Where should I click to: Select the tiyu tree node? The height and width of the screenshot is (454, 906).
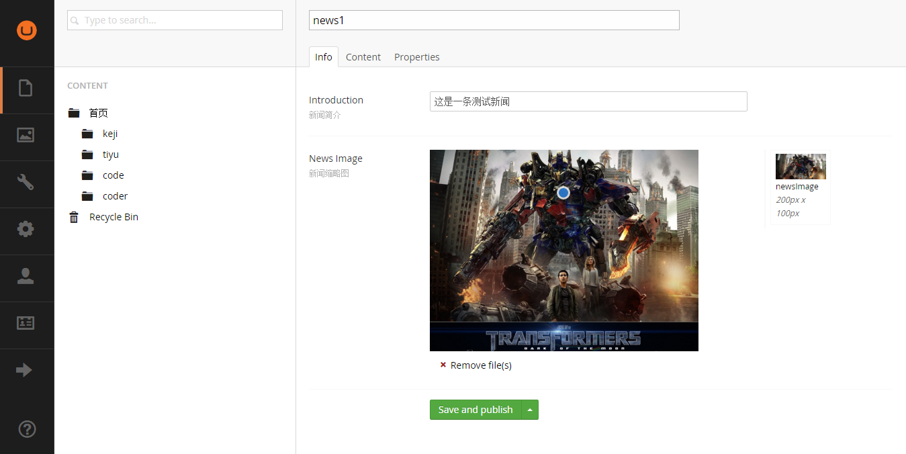111,154
